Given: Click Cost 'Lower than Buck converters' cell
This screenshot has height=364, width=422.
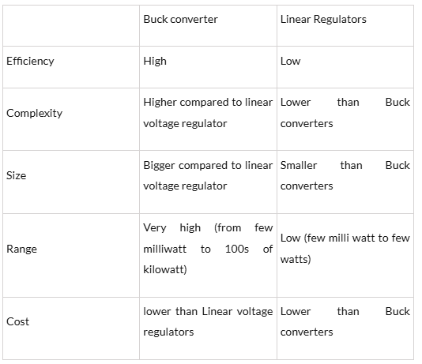Looking at the screenshot, I should pos(345,328).
